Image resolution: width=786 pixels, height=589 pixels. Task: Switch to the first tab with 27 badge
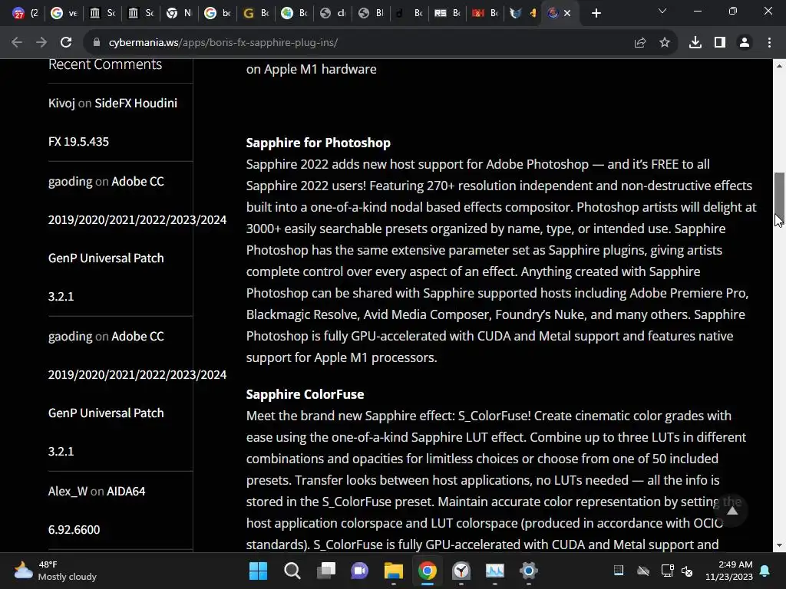(x=25, y=14)
